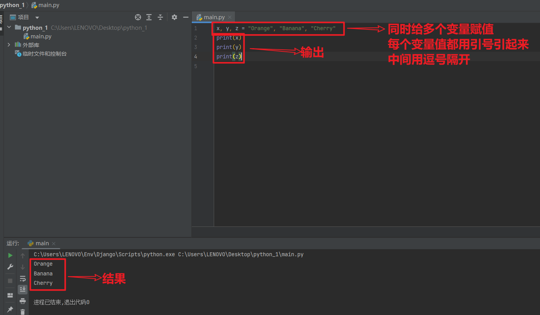Click the "Banana" string literal in code
The height and width of the screenshot is (315, 540).
[292, 29]
